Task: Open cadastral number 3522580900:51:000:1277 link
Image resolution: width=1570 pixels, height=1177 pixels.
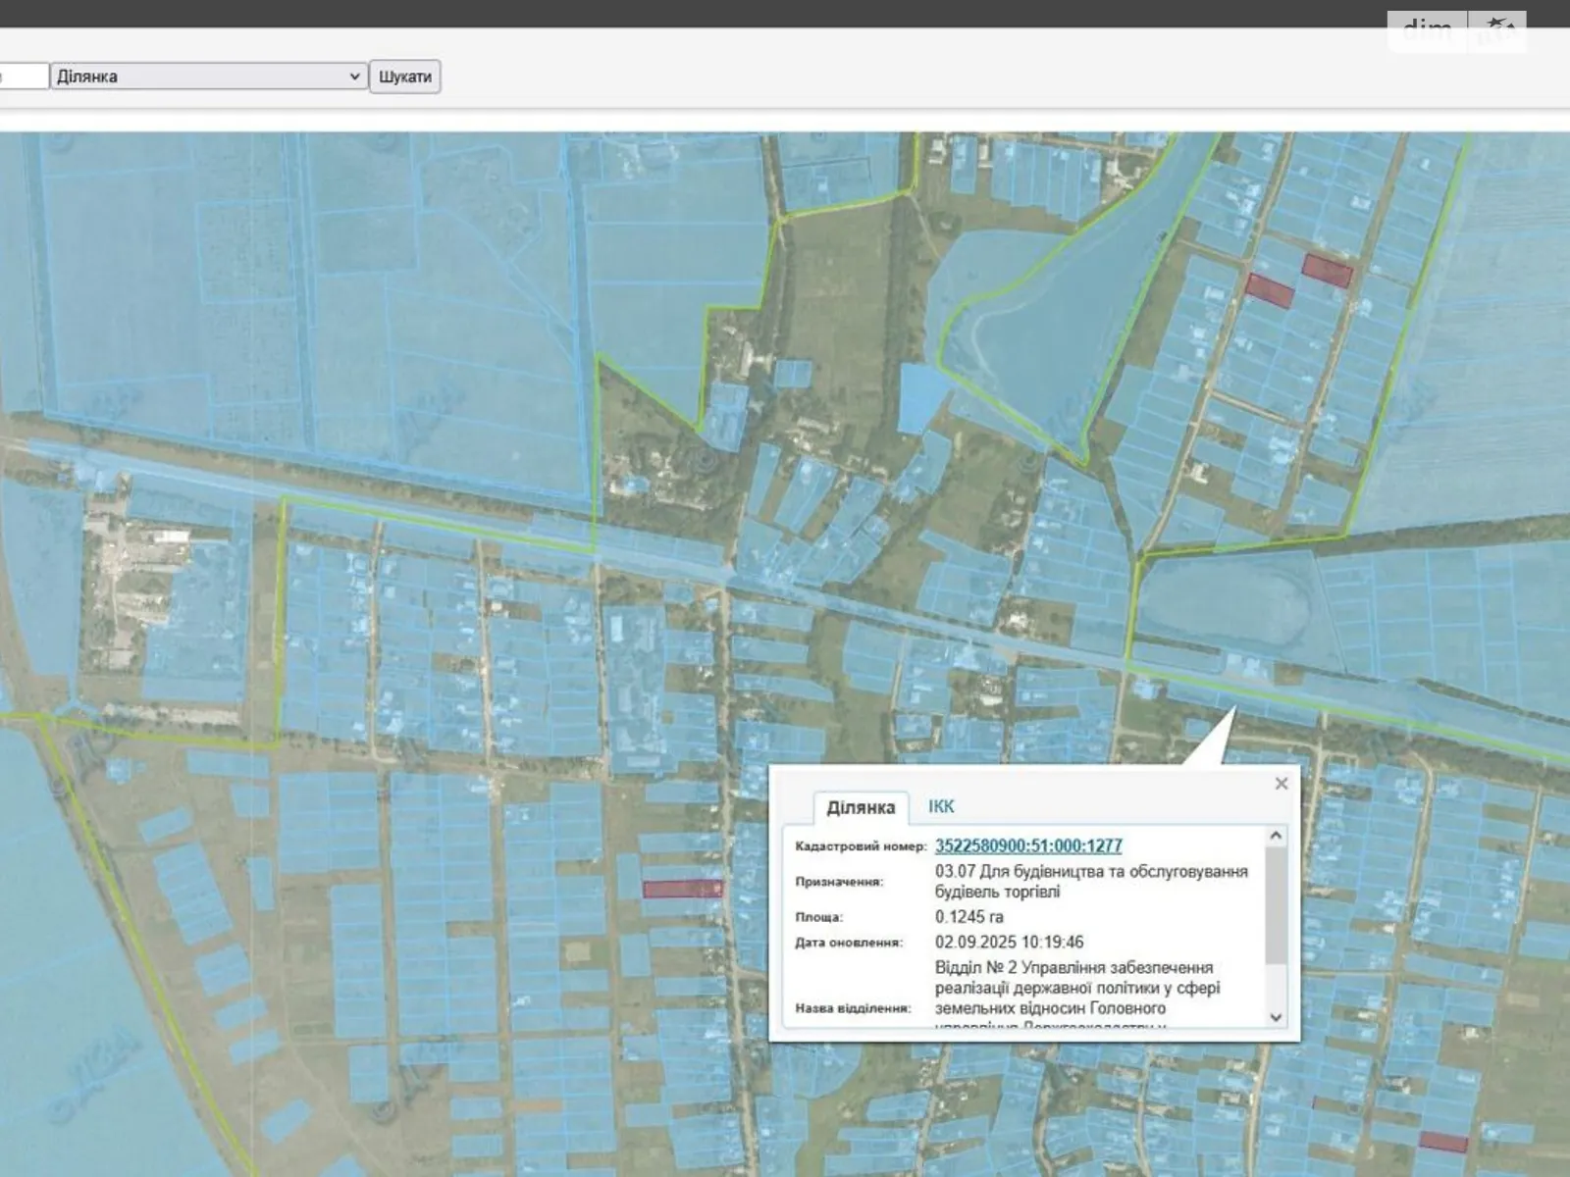Action: point(1027,845)
